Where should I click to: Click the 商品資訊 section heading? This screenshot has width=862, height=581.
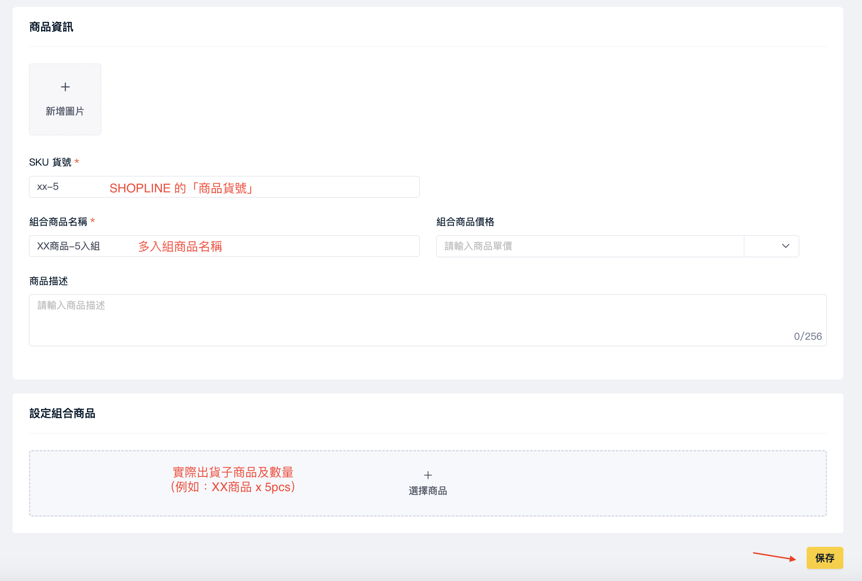pyautogui.click(x=51, y=27)
